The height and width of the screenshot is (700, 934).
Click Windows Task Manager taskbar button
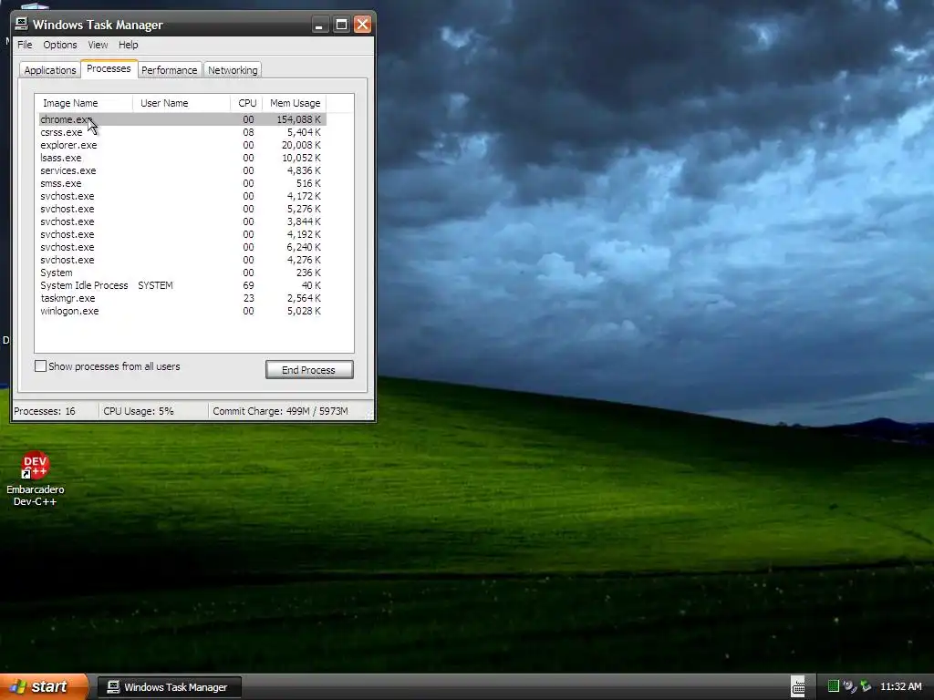pos(170,687)
